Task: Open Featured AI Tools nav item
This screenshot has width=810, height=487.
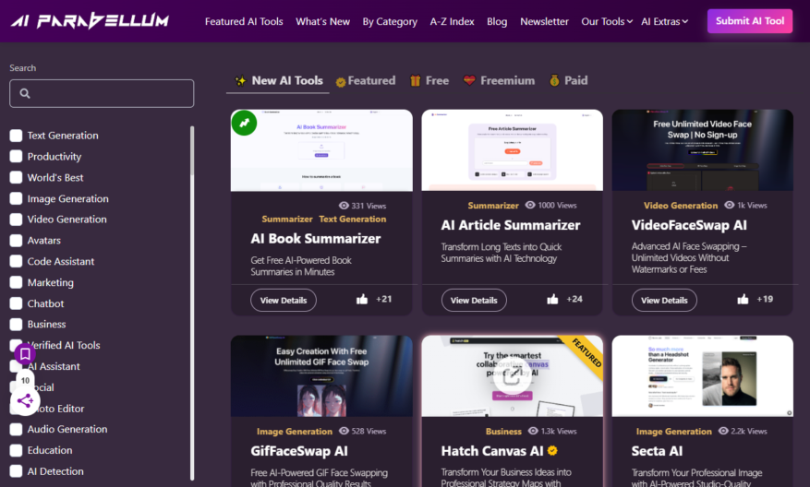Action: pos(244,21)
